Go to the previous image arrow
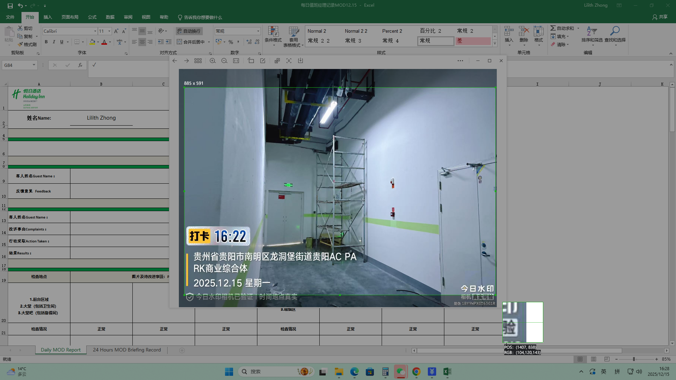 pyautogui.click(x=175, y=61)
